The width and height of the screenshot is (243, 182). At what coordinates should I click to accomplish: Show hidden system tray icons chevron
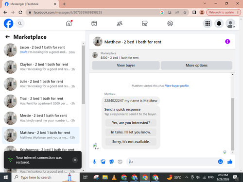pos(187,177)
